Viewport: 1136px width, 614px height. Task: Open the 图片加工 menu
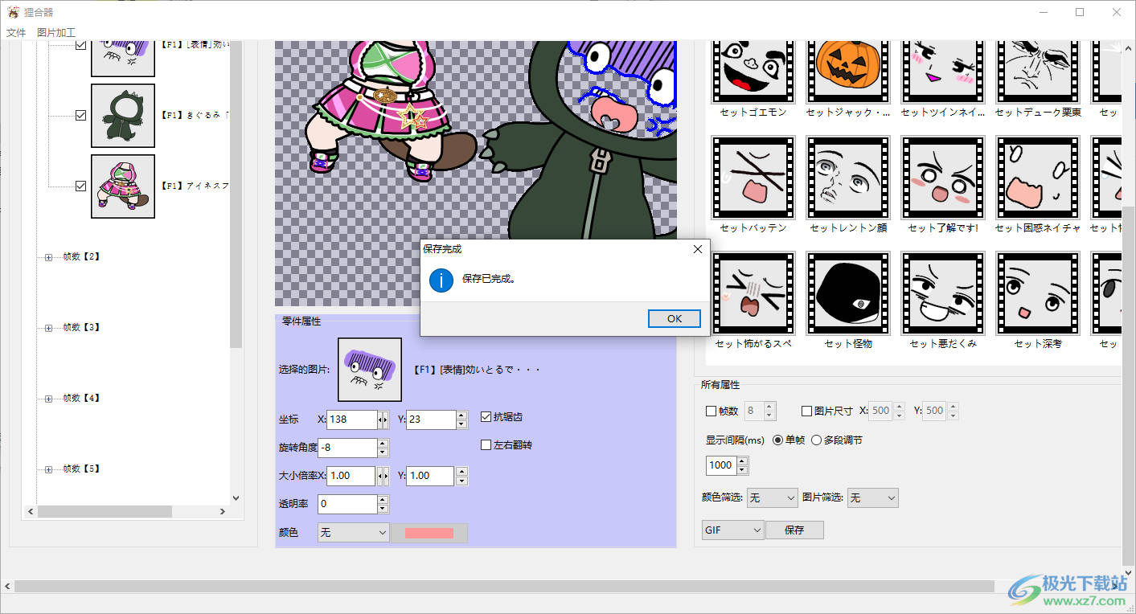click(x=56, y=33)
